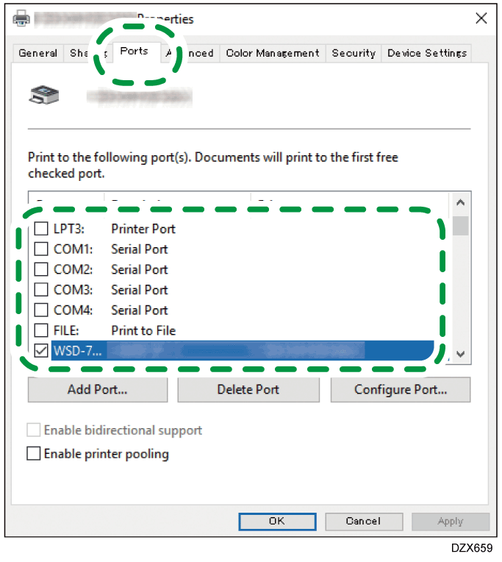The width and height of the screenshot is (502, 562).
Task: Uncheck the WSD-7 port checkbox
Action: [41, 351]
